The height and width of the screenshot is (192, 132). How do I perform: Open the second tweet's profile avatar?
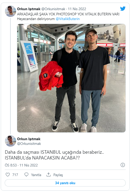pos(10,141)
